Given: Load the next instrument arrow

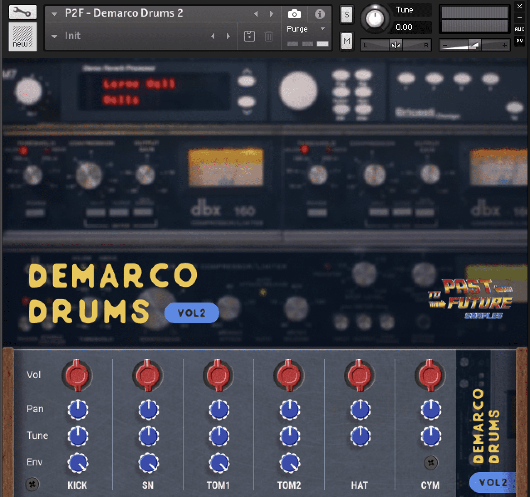Looking at the screenshot, I should pyautogui.click(x=271, y=14).
